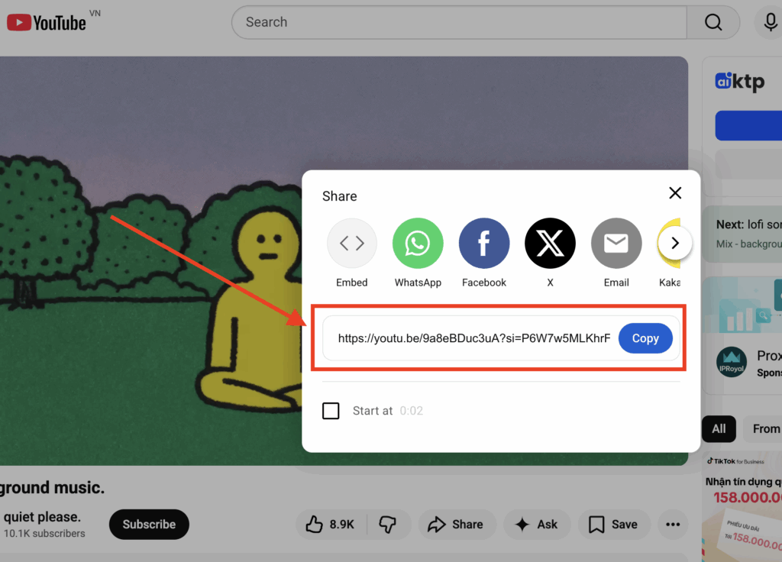782x562 pixels.
Task: Click the search magnifier icon
Action: [713, 21]
